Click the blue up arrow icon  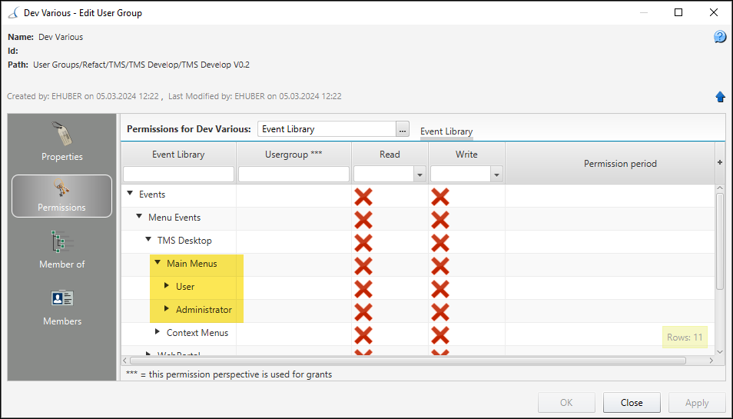(x=720, y=97)
